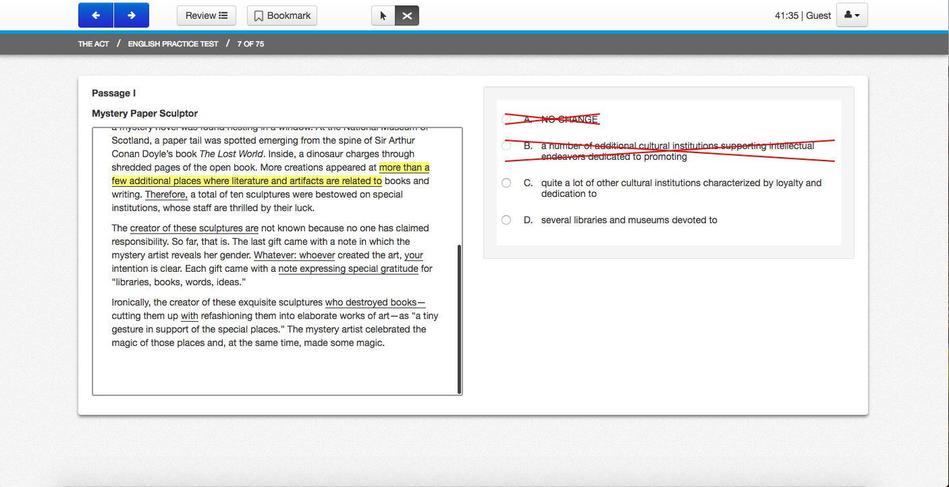Screen dimensions: 949x487
Task: Click underlined 'Whatever: whoever' phrase
Action: coord(294,255)
